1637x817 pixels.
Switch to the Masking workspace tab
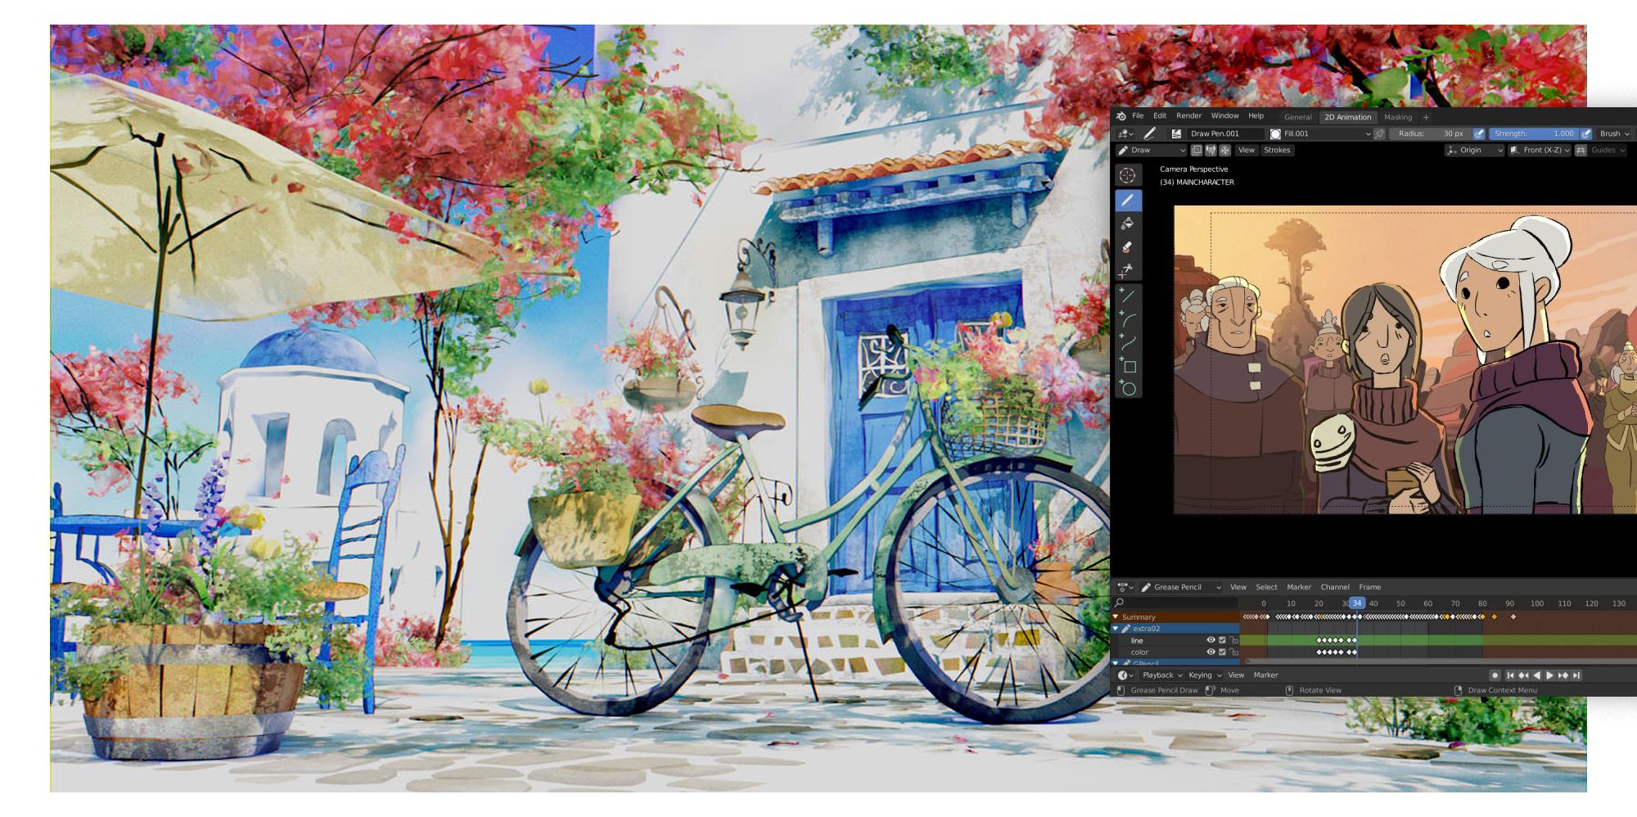(x=1398, y=117)
